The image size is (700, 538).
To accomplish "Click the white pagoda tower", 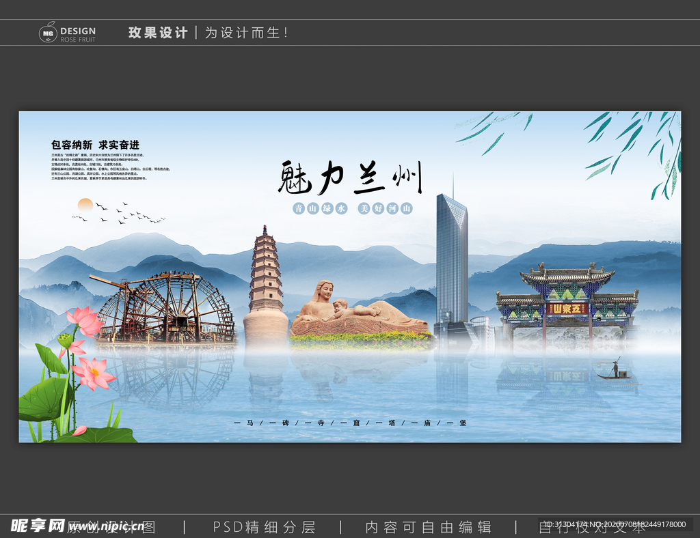I will [265, 287].
